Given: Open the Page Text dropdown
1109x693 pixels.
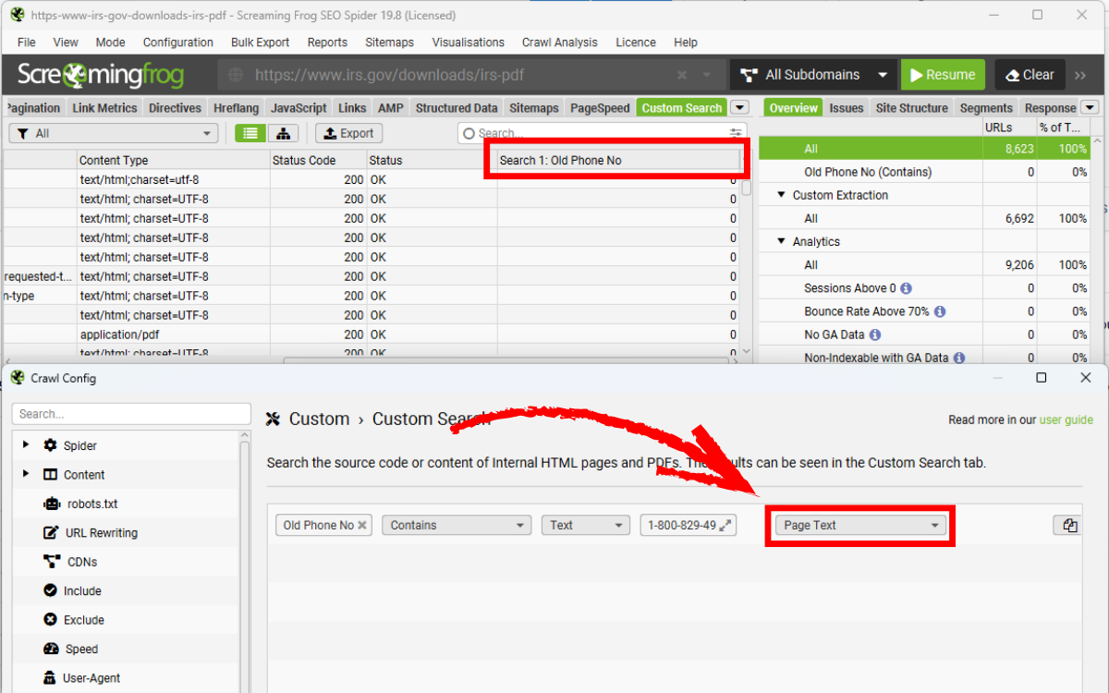Looking at the screenshot, I should click(x=858, y=524).
